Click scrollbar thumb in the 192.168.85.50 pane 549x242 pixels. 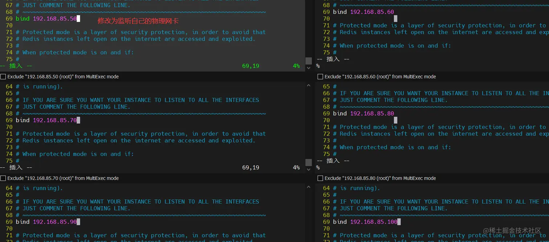pyautogui.click(x=309, y=61)
